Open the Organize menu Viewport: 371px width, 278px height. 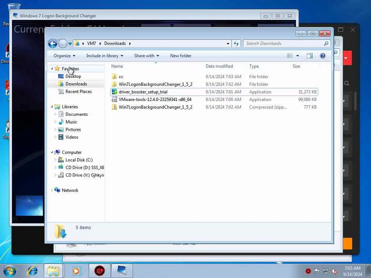pyautogui.click(x=64, y=56)
